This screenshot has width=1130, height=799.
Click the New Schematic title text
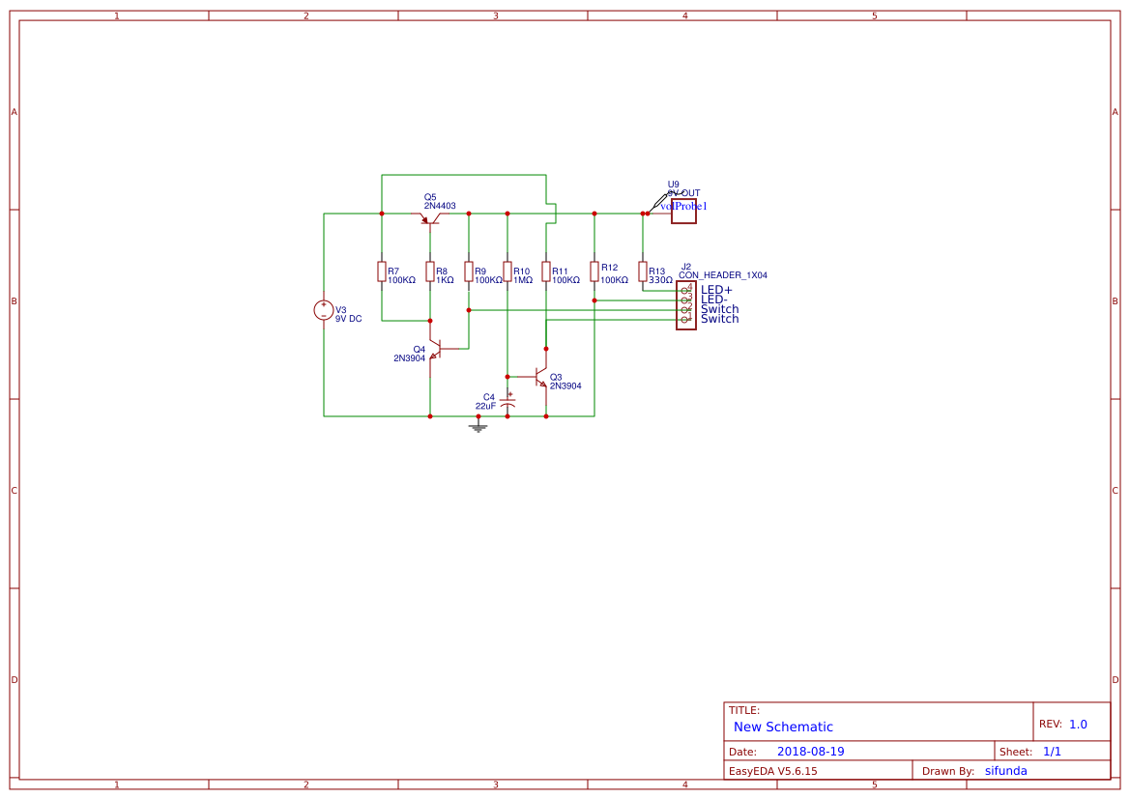pyautogui.click(x=783, y=727)
